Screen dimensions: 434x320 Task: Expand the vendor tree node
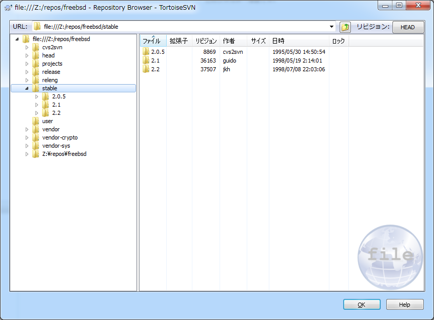click(27, 129)
